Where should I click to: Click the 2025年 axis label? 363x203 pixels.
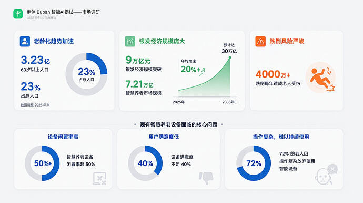pyautogui.click(x=178, y=102)
